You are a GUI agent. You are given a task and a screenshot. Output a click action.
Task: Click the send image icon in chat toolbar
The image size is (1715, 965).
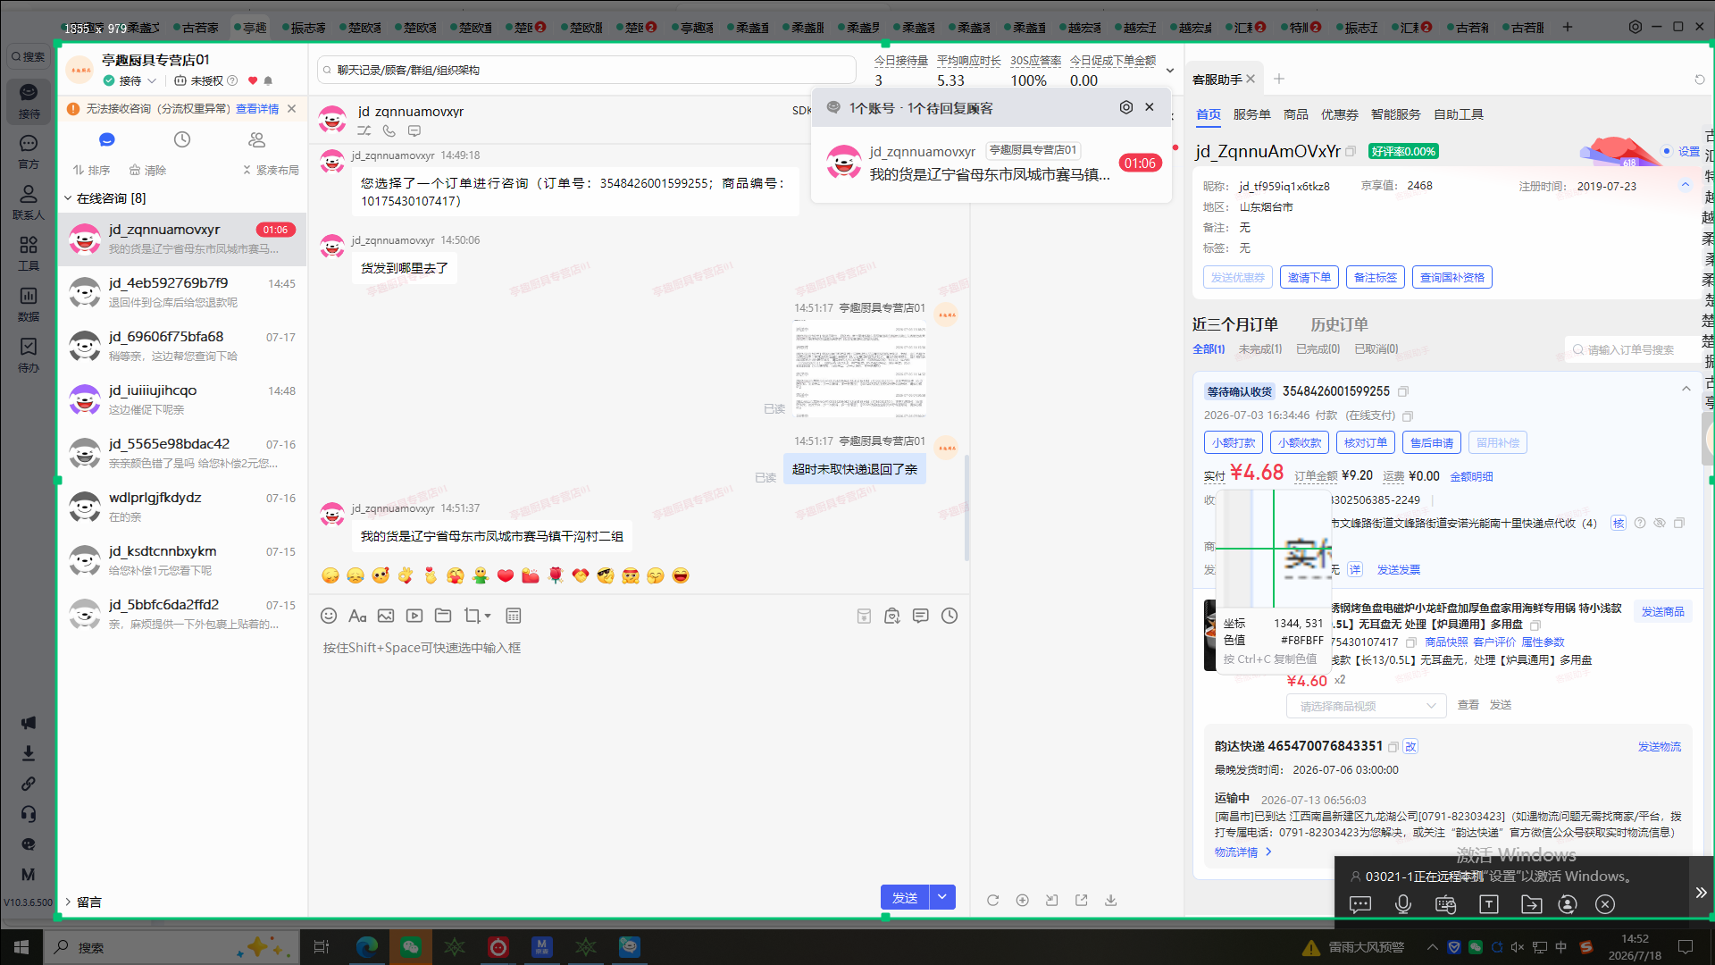pos(386,616)
